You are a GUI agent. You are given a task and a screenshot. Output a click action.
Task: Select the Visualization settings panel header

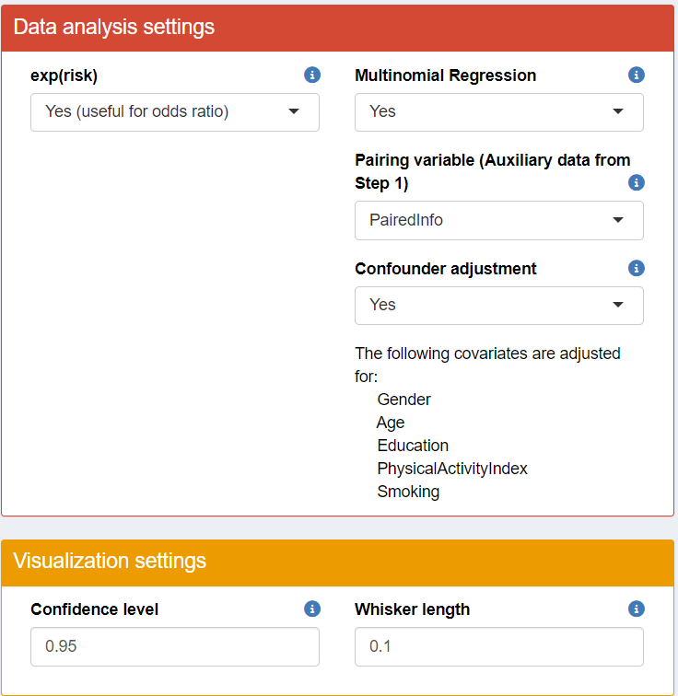tap(110, 561)
